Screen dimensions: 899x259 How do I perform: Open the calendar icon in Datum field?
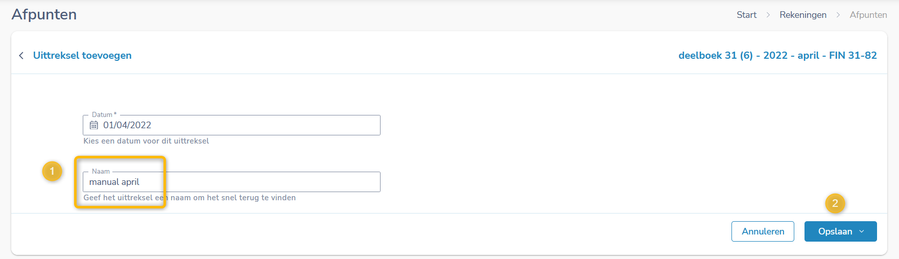94,125
